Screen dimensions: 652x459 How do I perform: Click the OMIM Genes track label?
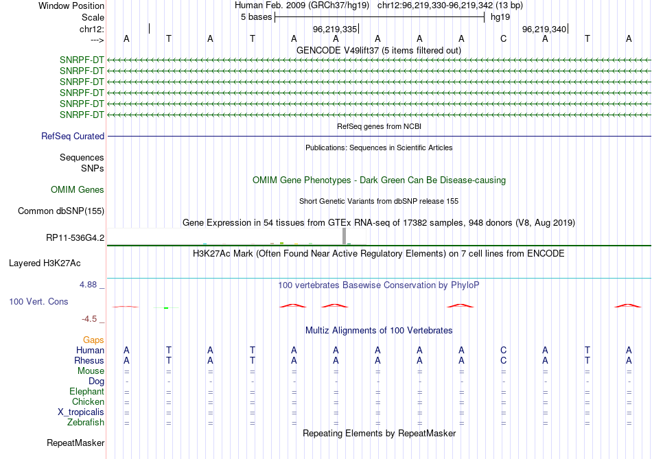[78, 189]
